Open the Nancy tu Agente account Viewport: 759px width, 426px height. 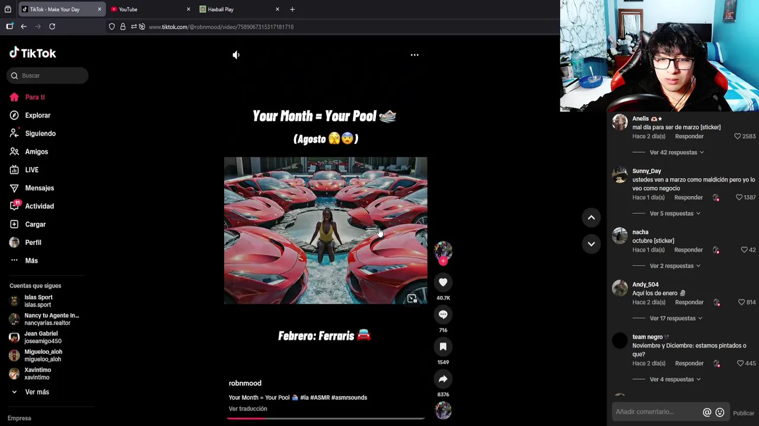[44, 319]
